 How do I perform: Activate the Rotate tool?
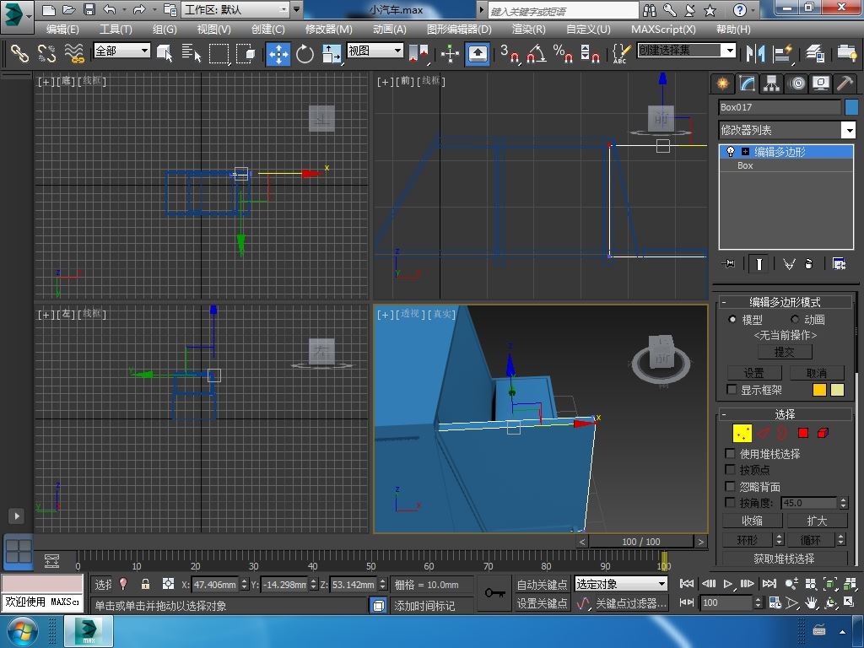pyautogui.click(x=305, y=53)
